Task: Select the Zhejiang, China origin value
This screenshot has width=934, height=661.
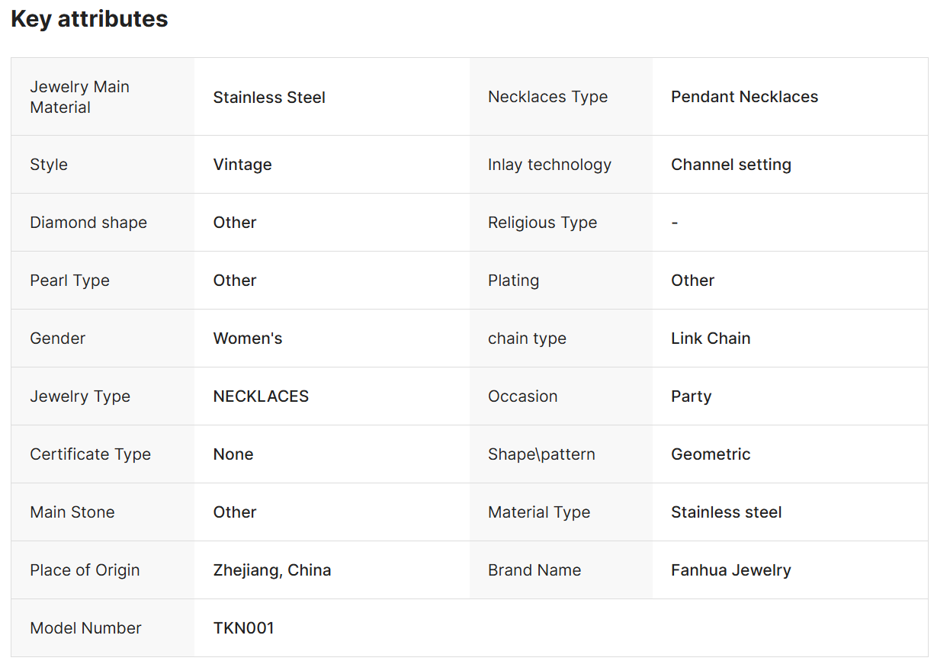Action: point(272,570)
